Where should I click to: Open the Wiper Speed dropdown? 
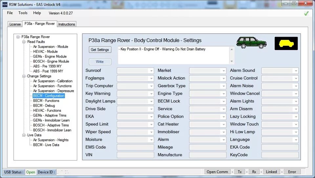(136, 132)
